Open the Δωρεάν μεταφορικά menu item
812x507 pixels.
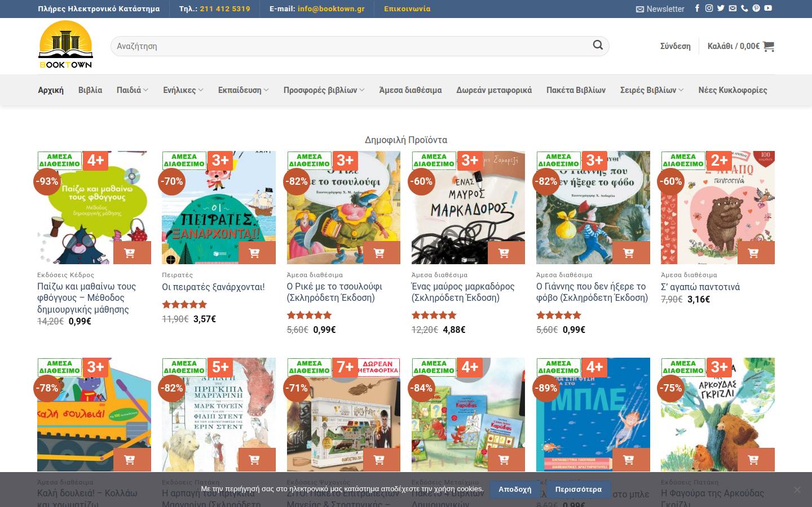pos(494,90)
